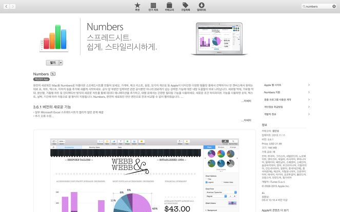This screenshot has width=340, height=212.
Task: Click the MacBook banner image
Action: click(x=219, y=39)
